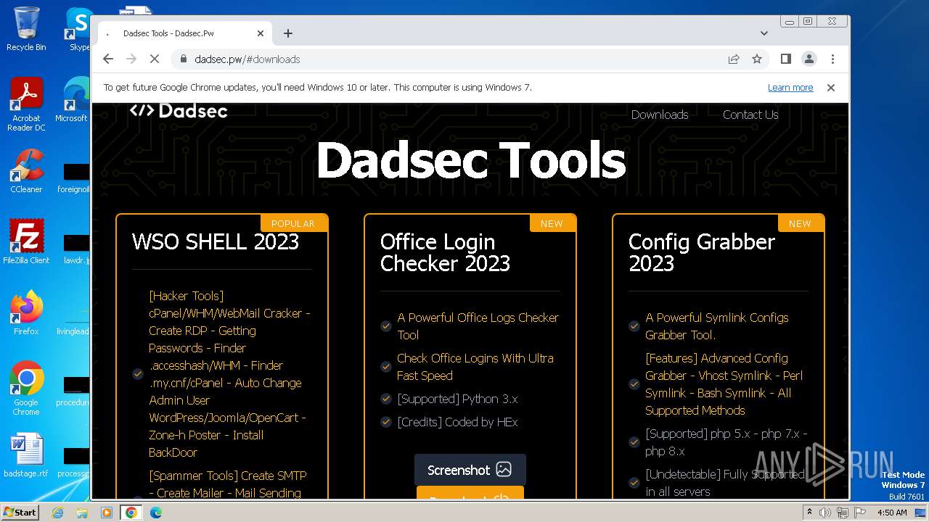
Task: Open the Windows Start menu
Action: click(20, 512)
